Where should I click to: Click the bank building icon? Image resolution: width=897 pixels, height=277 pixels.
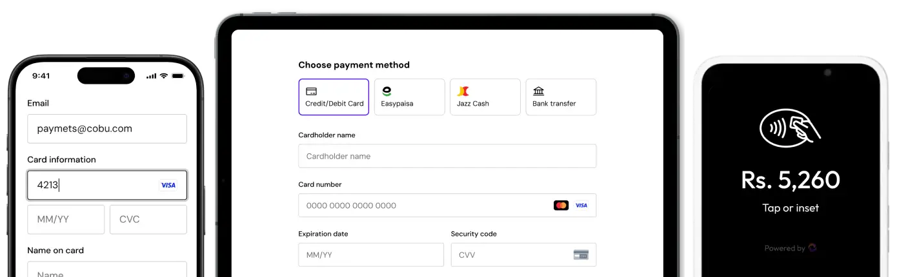[538, 91]
